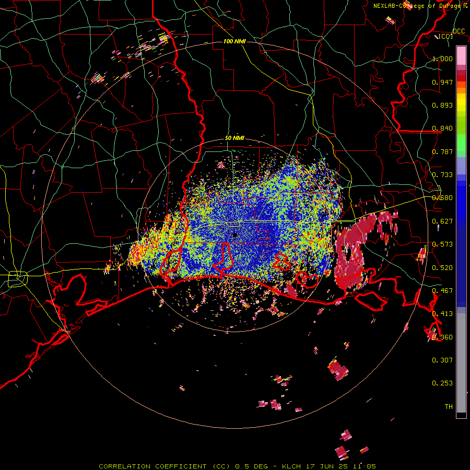Click the 0.253 color scale label
Image resolution: width=470 pixels, height=470 pixels.
(442, 383)
